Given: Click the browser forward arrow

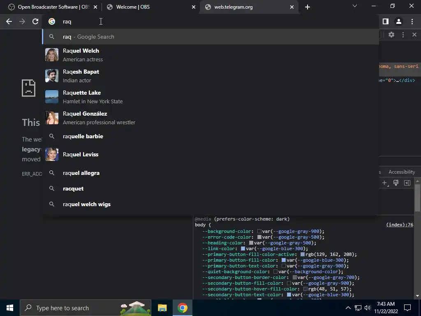Looking at the screenshot, I should 22,21.
